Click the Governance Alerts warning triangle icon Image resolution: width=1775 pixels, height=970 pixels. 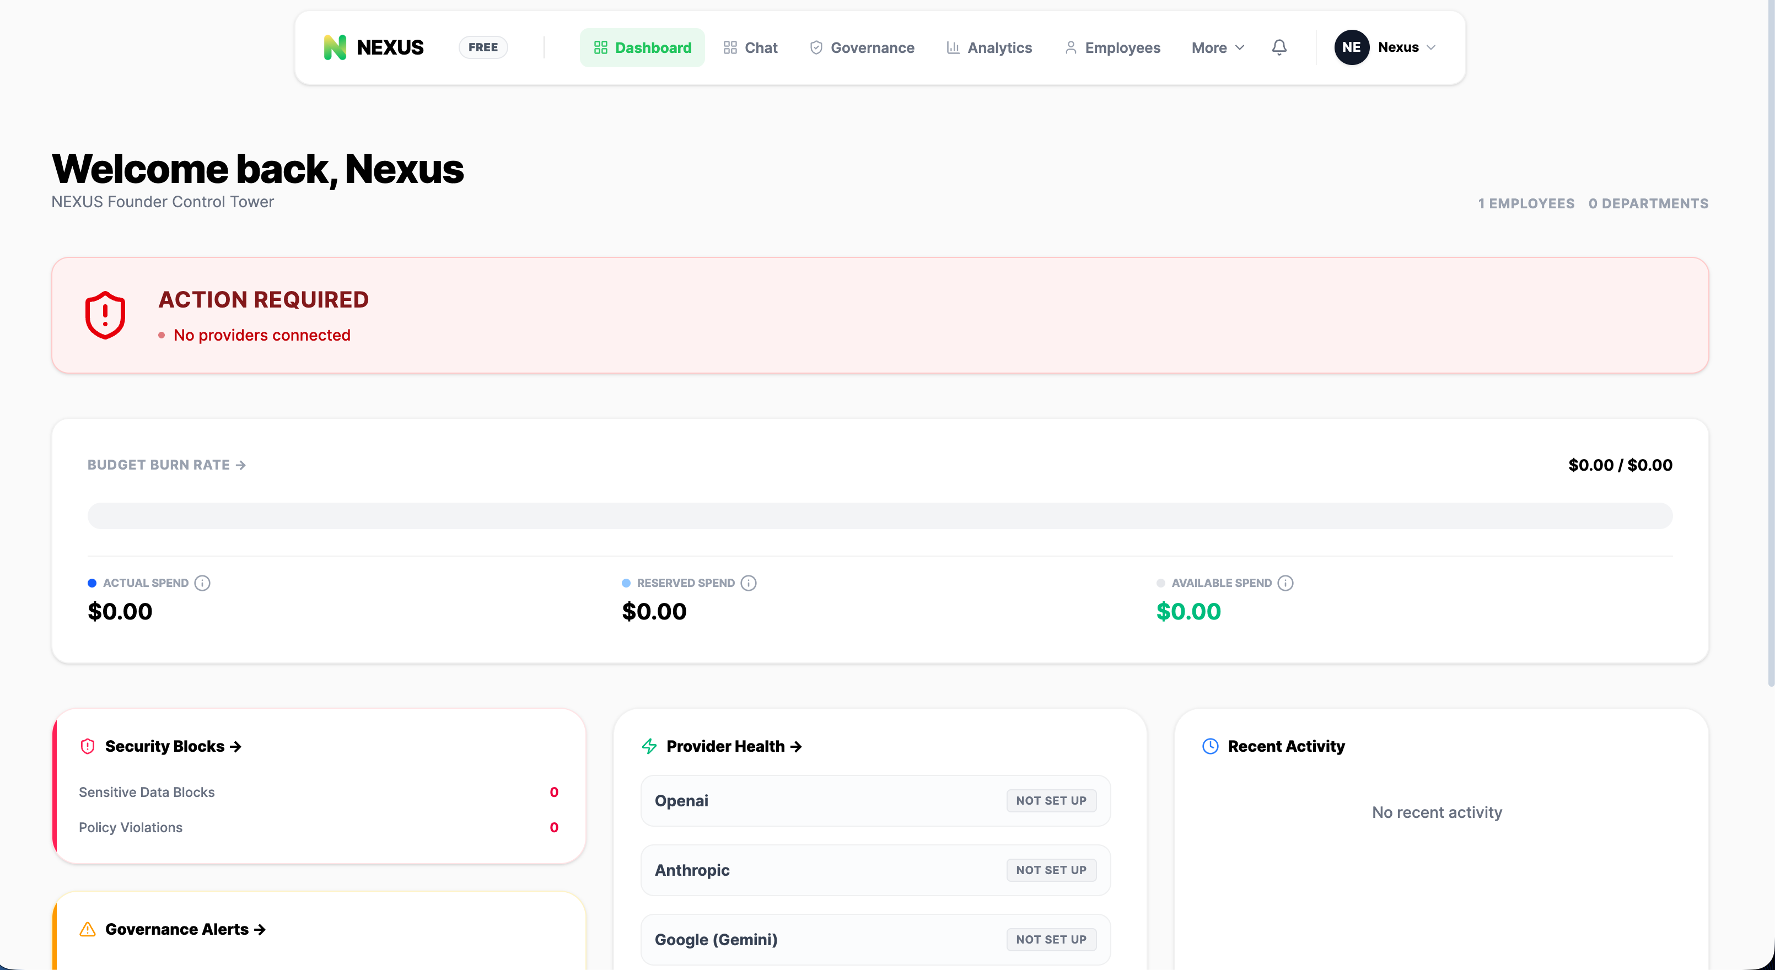88,929
